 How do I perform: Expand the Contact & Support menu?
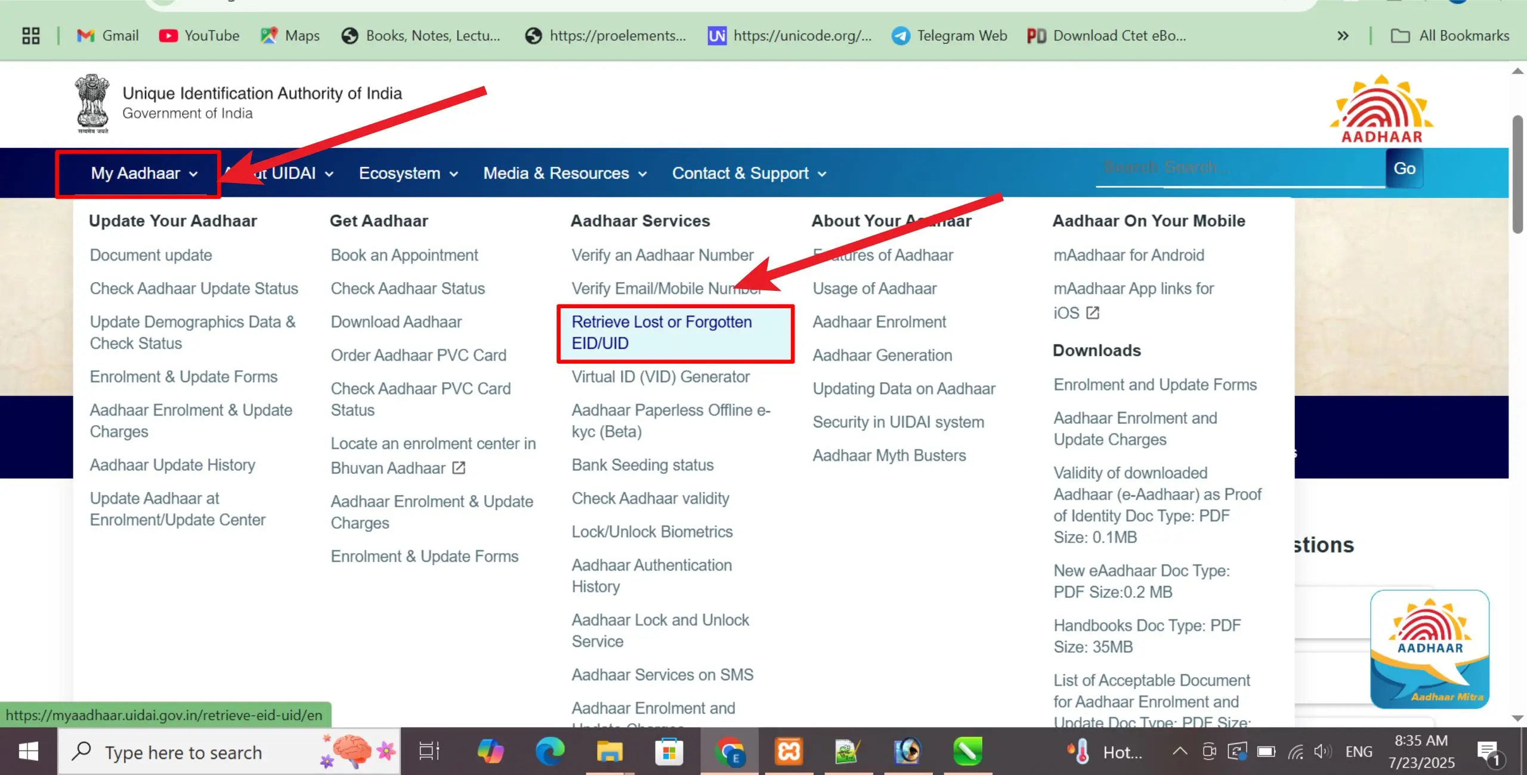749,173
